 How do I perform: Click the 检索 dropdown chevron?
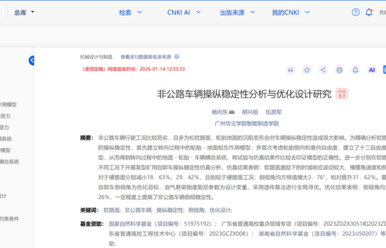pos(139,12)
